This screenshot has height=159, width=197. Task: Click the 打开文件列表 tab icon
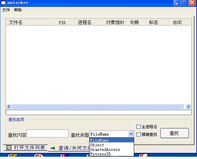pyautogui.click(x=9, y=148)
